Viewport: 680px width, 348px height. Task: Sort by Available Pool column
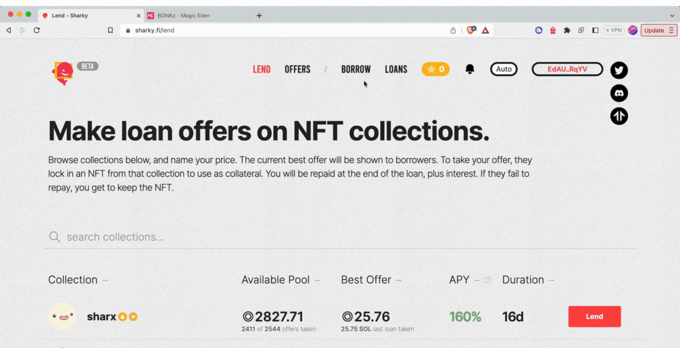[276, 280]
